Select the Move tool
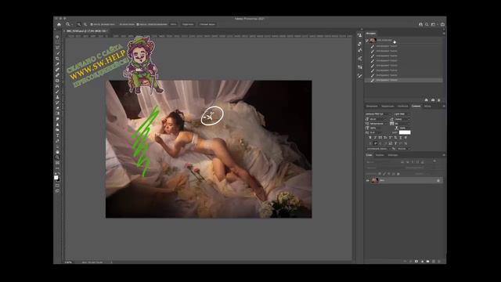 point(57,37)
